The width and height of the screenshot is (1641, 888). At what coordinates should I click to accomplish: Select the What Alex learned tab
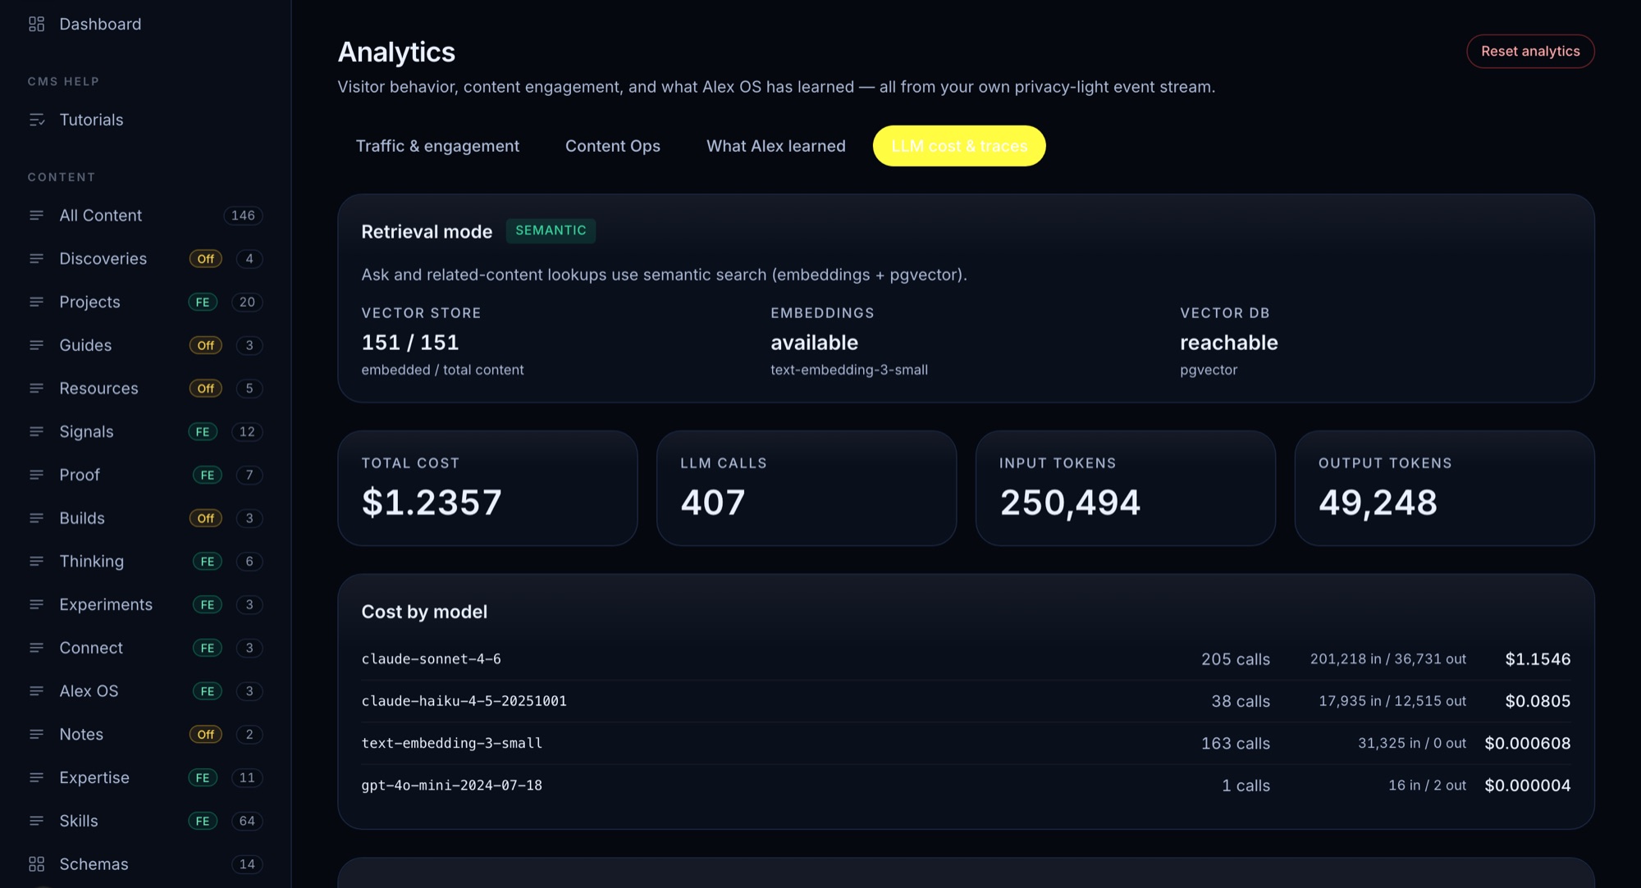click(x=776, y=146)
